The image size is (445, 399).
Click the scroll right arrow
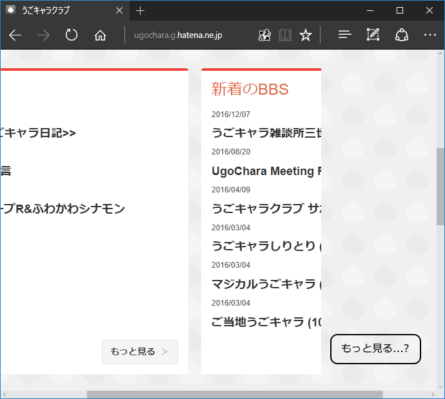coord(433,394)
